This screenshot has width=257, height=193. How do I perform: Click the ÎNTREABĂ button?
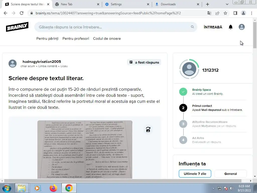tap(213, 27)
